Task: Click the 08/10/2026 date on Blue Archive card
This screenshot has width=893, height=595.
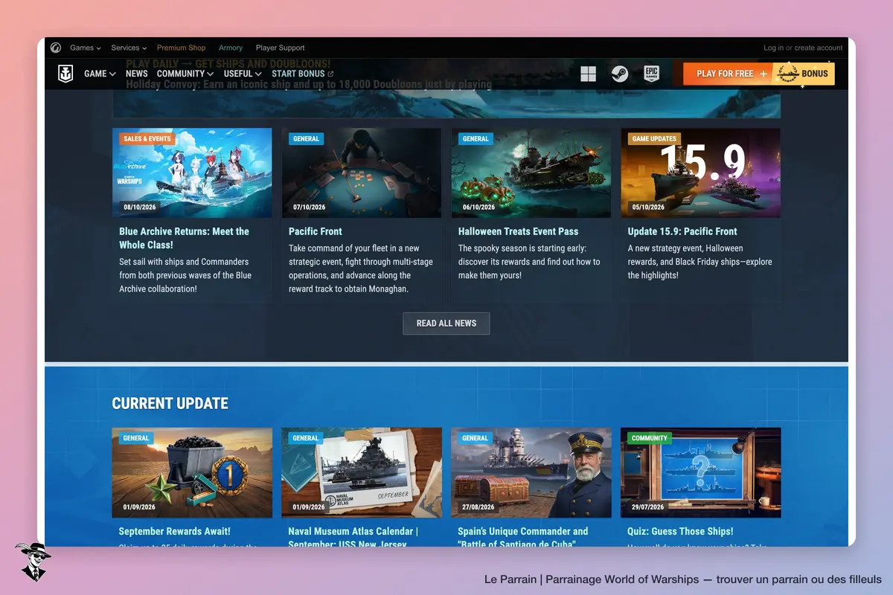Action: (140, 207)
